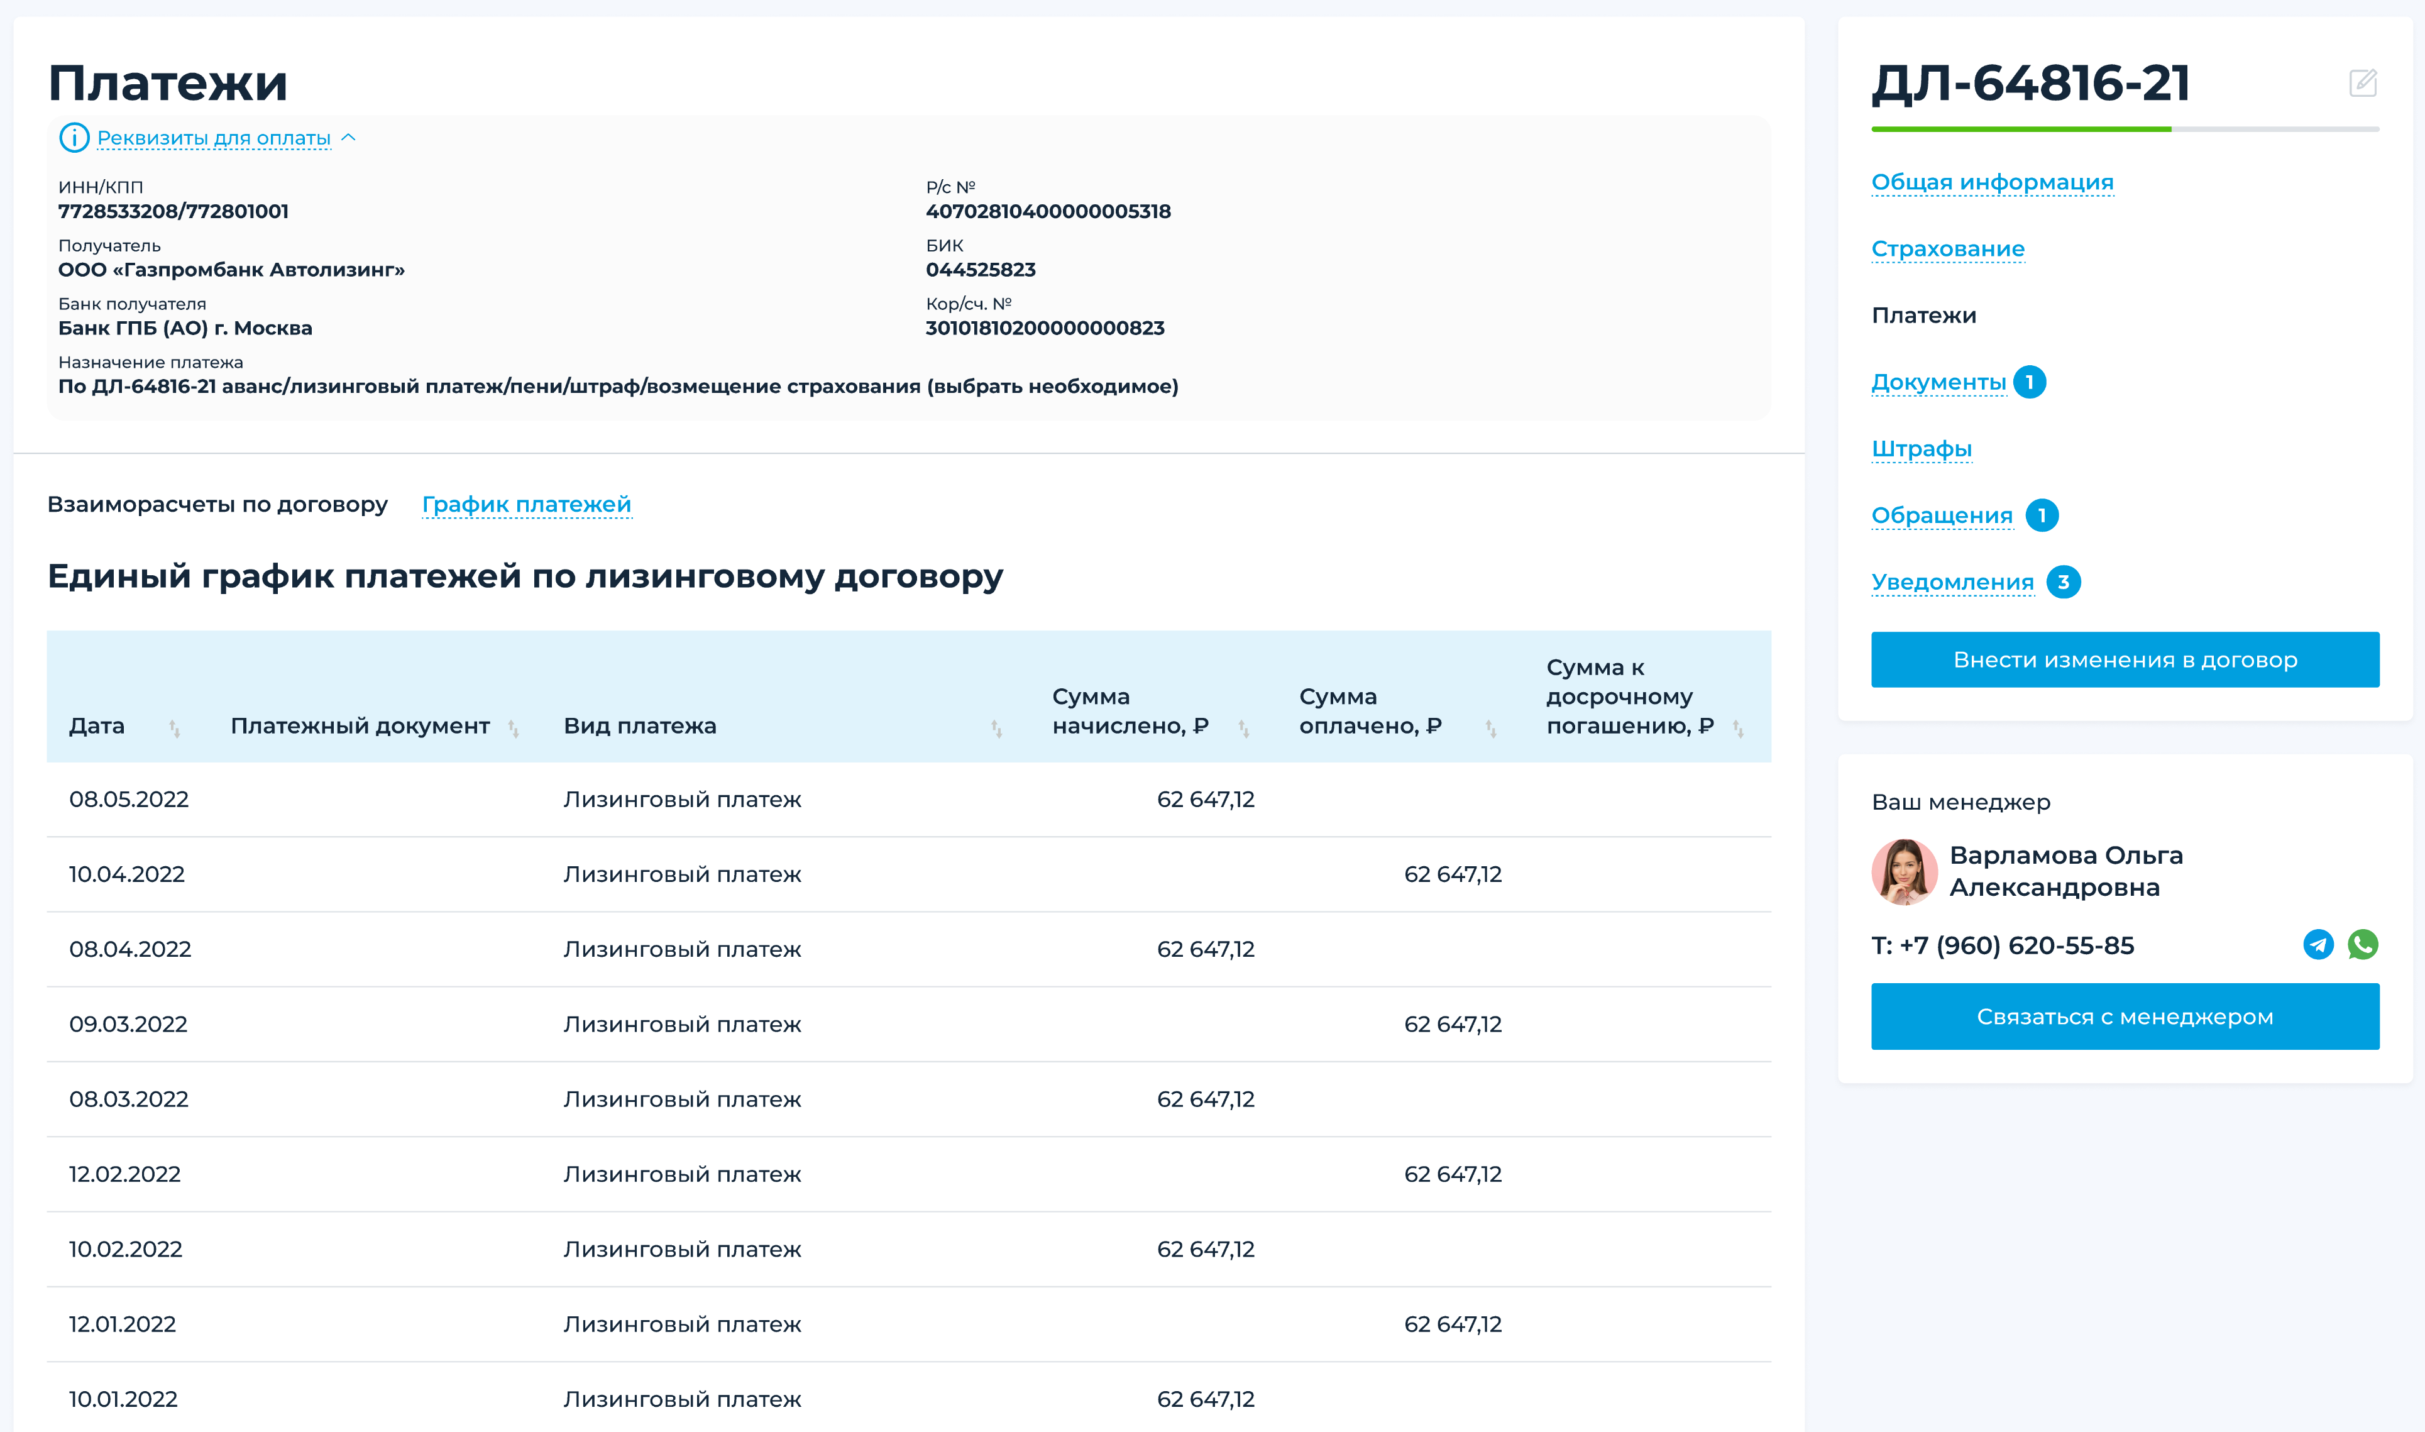Open Документы link with badge
This screenshot has width=2425, height=1432.
(1938, 382)
